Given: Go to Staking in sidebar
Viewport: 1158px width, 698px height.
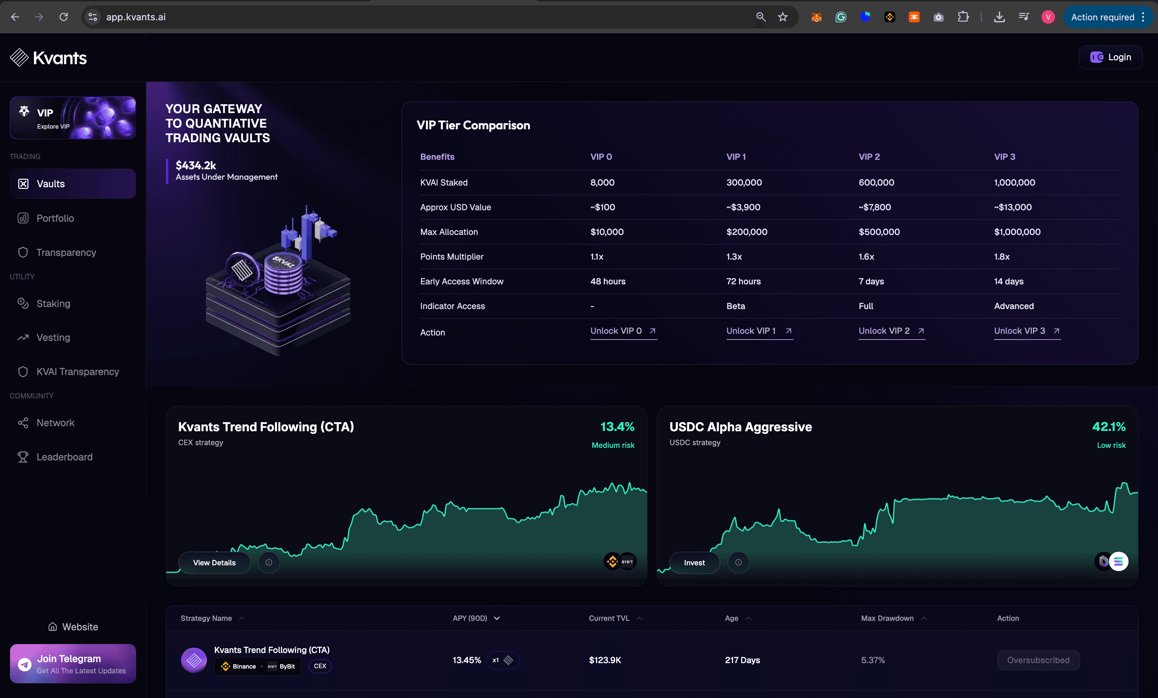Looking at the screenshot, I should 53,303.
